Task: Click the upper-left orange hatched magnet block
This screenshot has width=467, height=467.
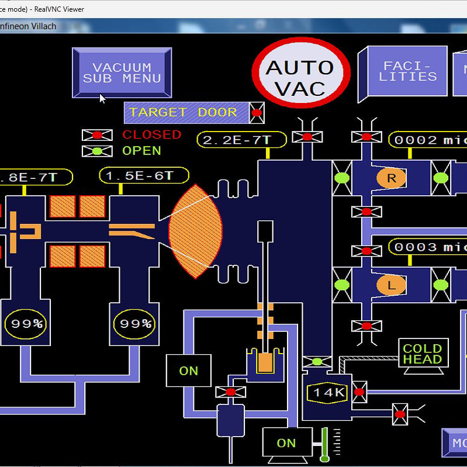Action: (62, 206)
